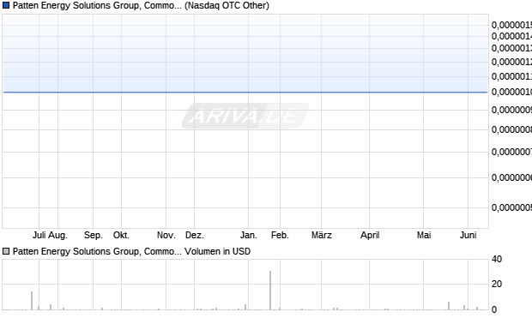Screen dimensions: 532x318
Task: Click the 'Volumen in USD' label
Action: 217,251
